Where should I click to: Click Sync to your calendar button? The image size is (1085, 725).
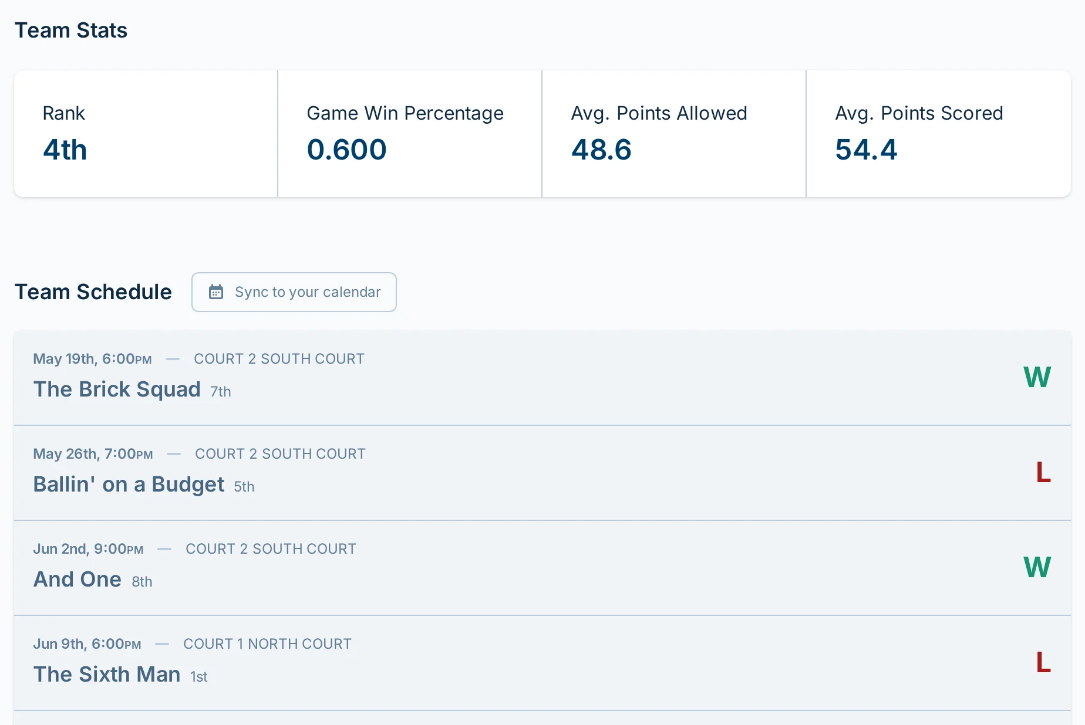click(294, 292)
